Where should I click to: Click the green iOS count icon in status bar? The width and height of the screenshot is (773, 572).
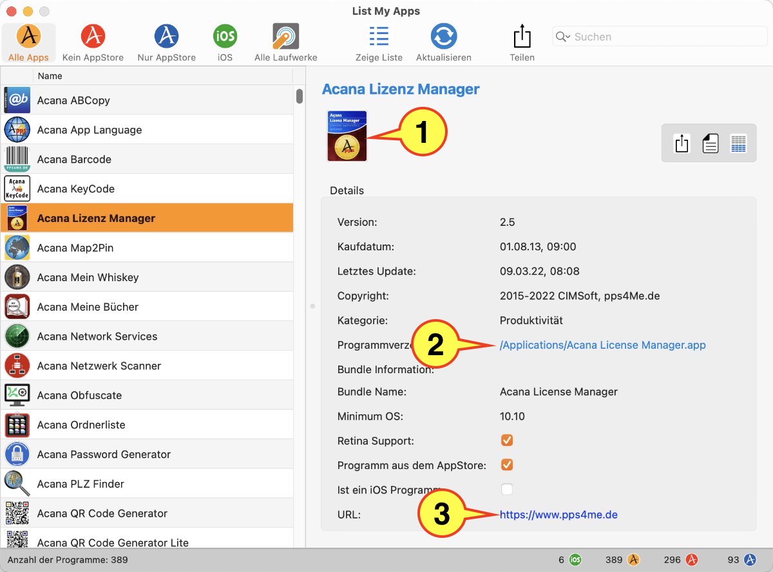[x=575, y=560]
